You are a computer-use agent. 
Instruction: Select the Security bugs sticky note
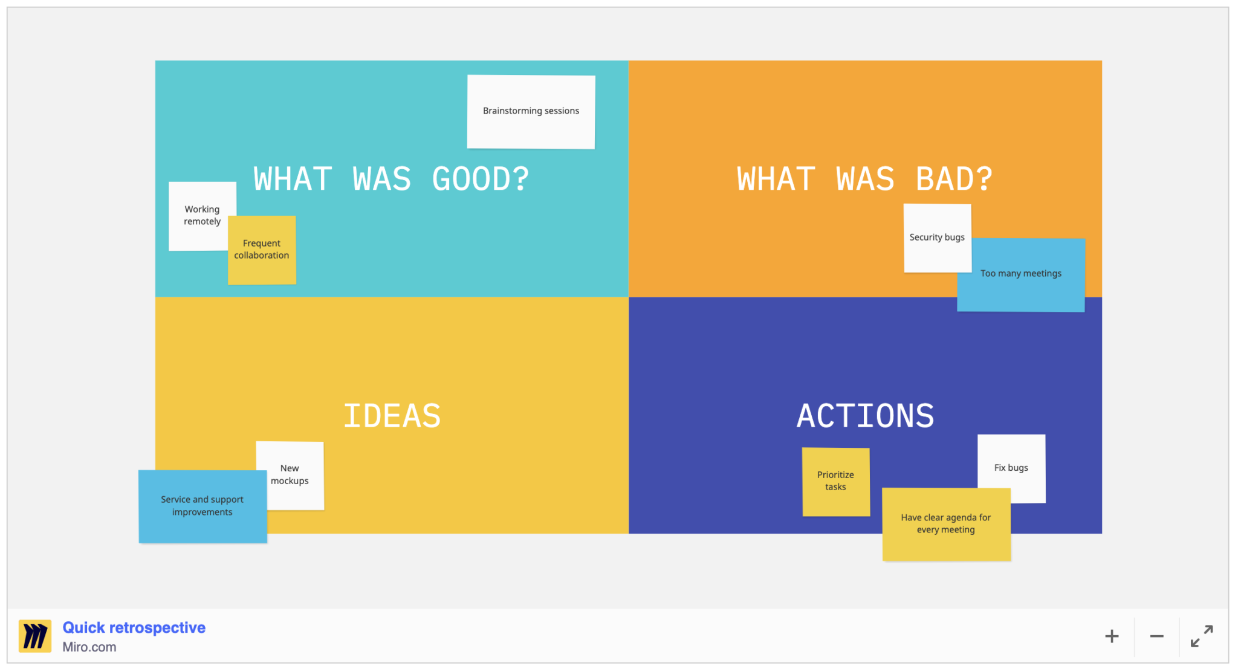(x=936, y=237)
